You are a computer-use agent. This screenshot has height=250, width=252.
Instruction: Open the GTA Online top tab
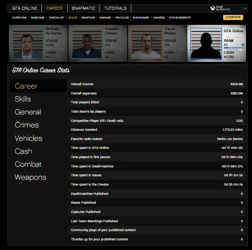[x=24, y=8]
